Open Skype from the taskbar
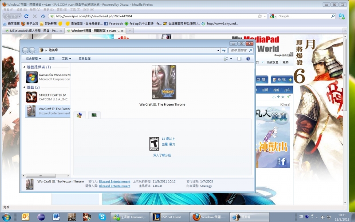Viewport: 355px width, 222px height. tap(103, 217)
